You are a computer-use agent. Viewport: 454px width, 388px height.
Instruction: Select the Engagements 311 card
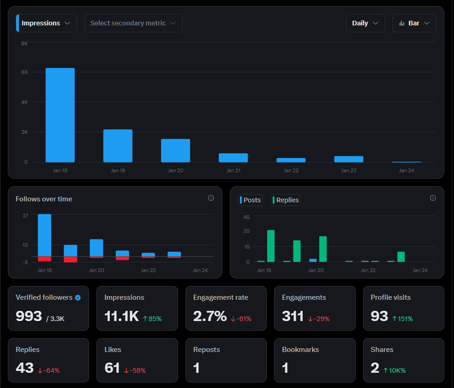click(315, 308)
